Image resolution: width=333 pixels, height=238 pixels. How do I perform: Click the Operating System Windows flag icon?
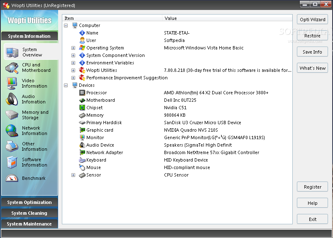82,48
